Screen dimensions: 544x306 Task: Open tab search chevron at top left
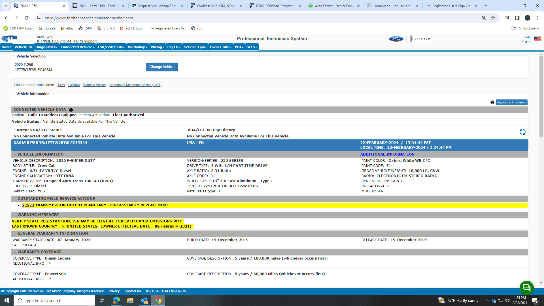tap(6, 6)
